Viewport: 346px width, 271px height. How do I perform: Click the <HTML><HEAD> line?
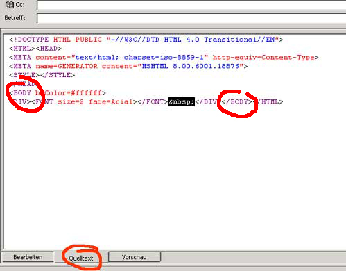35,49
